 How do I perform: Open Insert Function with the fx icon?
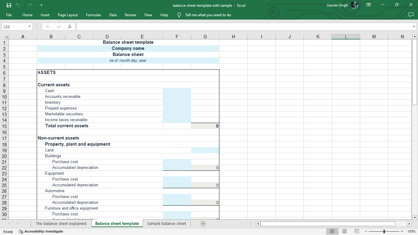[70, 27]
